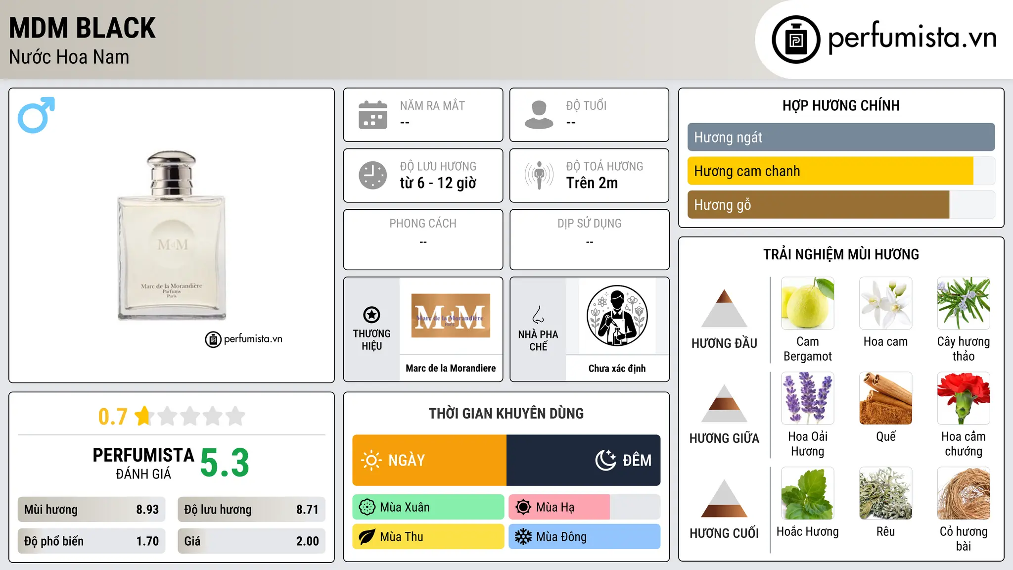Screen dimensions: 1013x570
Task: Open the Quế cinnamon note image
Action: pos(886,398)
